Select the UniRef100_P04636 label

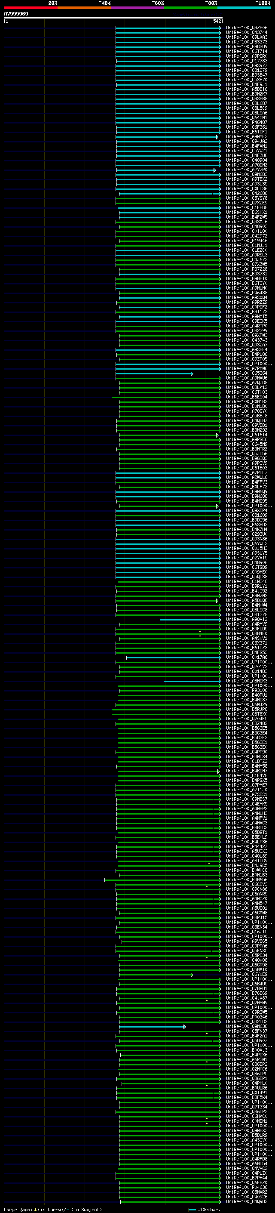[x=246, y=1187]
